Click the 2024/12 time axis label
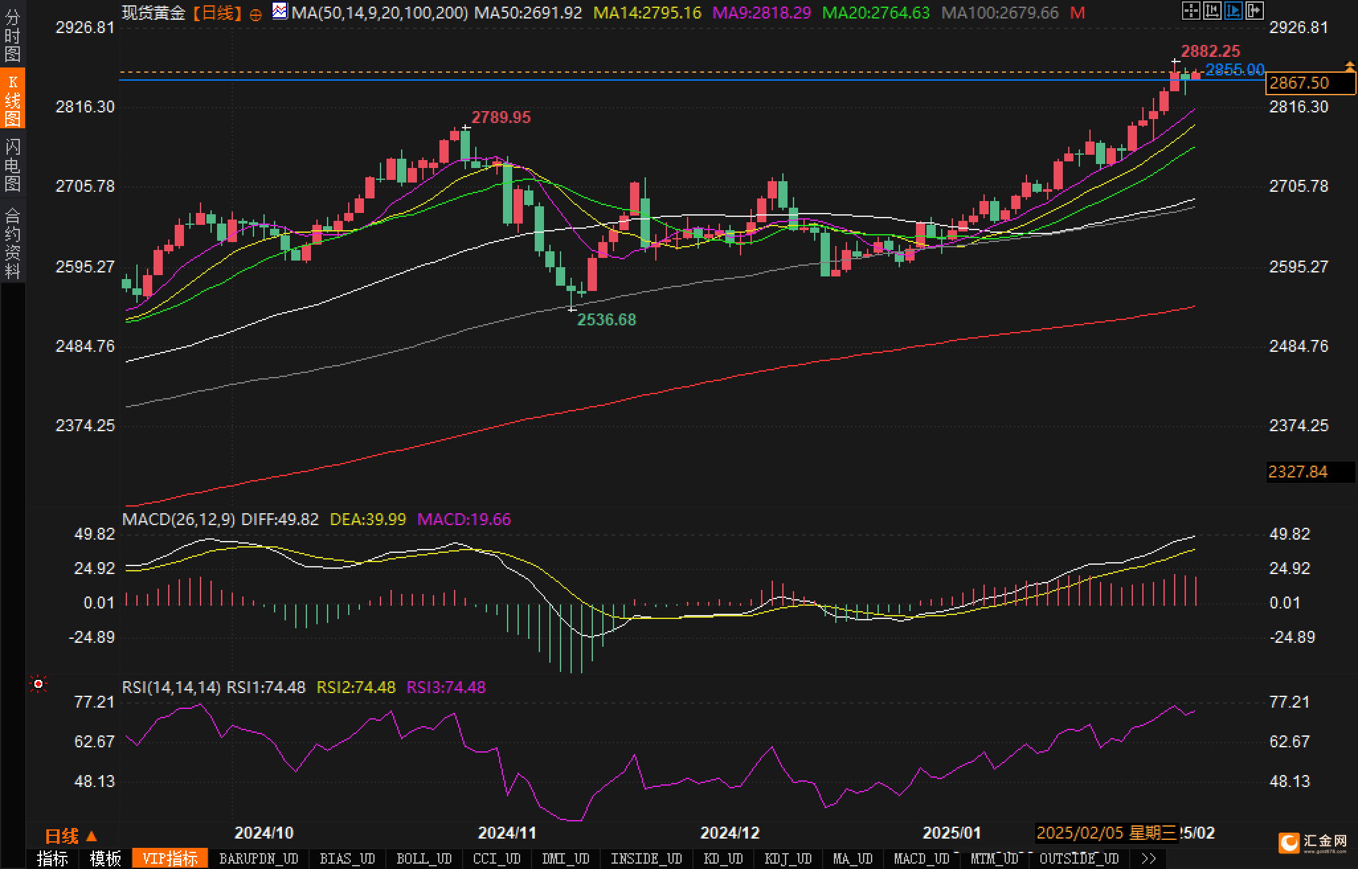The height and width of the screenshot is (869, 1358). (730, 833)
